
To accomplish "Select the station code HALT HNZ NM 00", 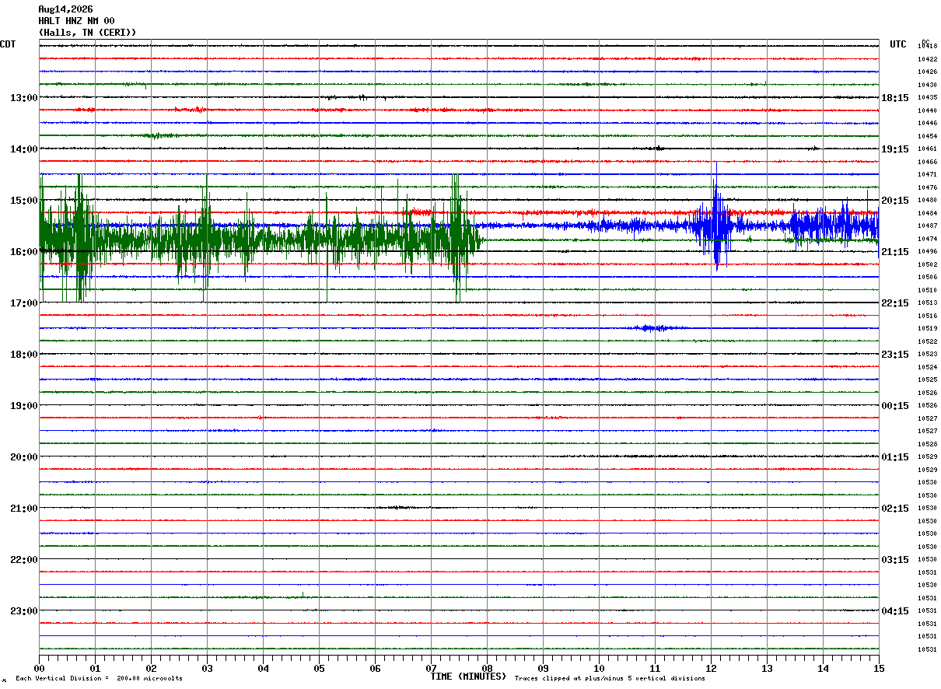I will click(76, 21).
